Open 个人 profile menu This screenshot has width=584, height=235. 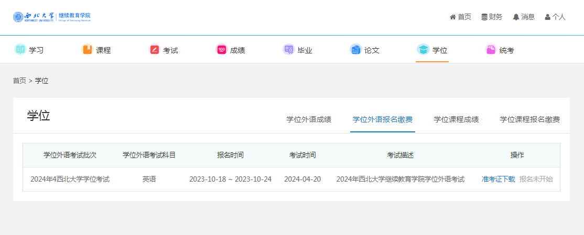click(555, 17)
